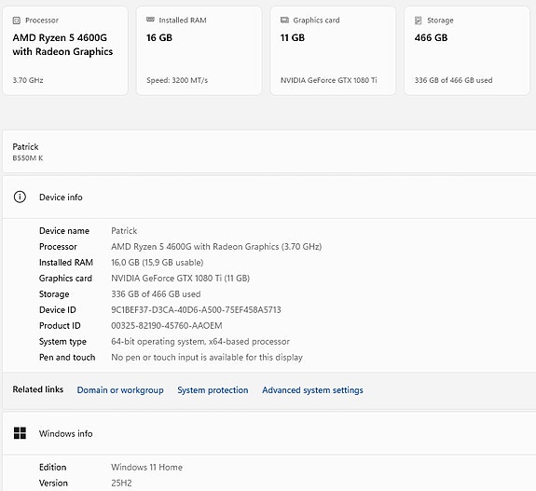Click the Product ID value text
The height and width of the screenshot is (491, 536).
tap(167, 325)
